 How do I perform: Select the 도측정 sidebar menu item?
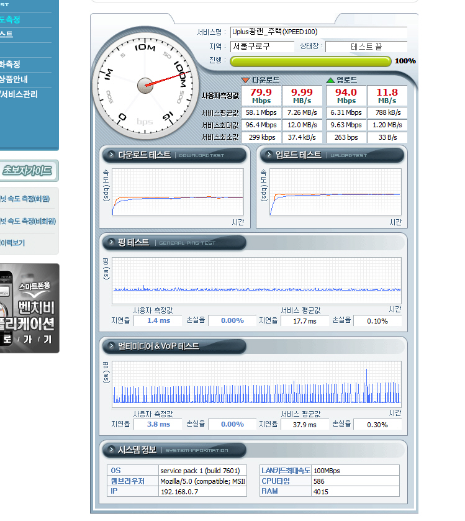click(10, 20)
